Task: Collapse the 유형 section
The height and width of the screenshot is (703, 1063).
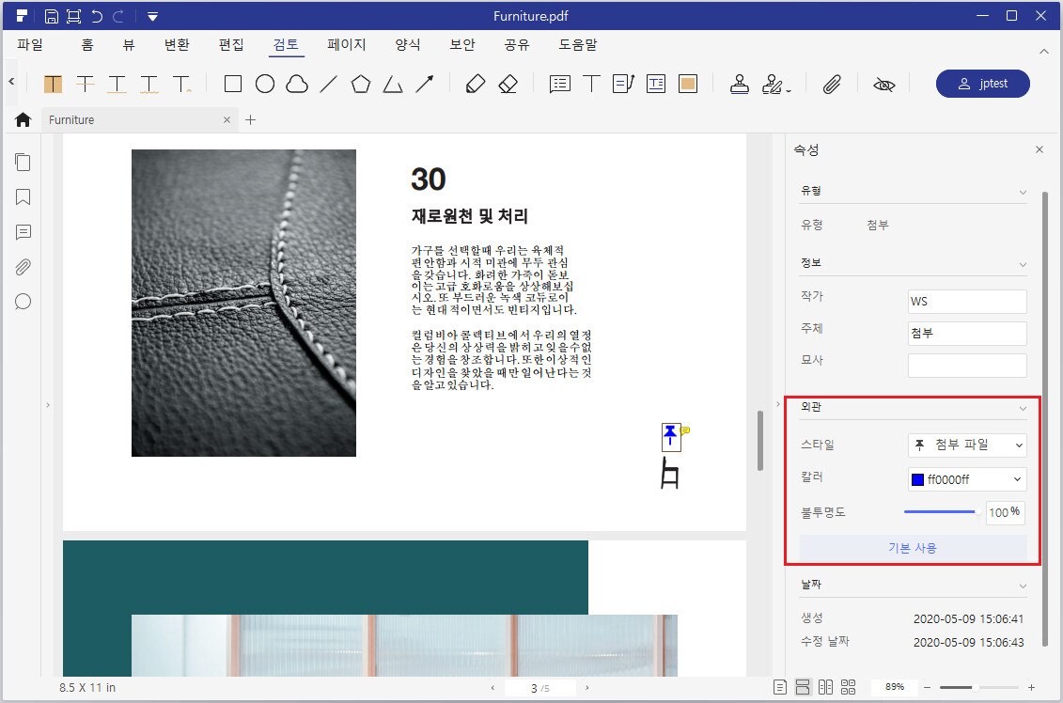Action: (x=1023, y=193)
